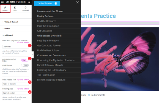
Task: Click the Table Of Index button
Action: click(47, 4)
